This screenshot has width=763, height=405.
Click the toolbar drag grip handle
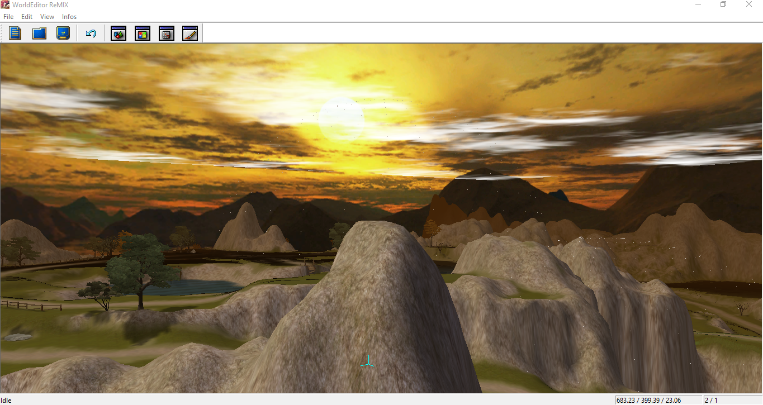pos(2,33)
